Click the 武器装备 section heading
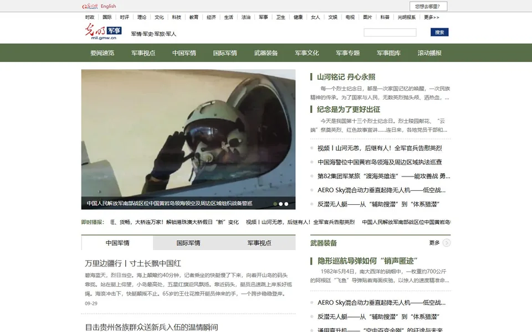This screenshot has width=532, height=332. click(x=323, y=243)
